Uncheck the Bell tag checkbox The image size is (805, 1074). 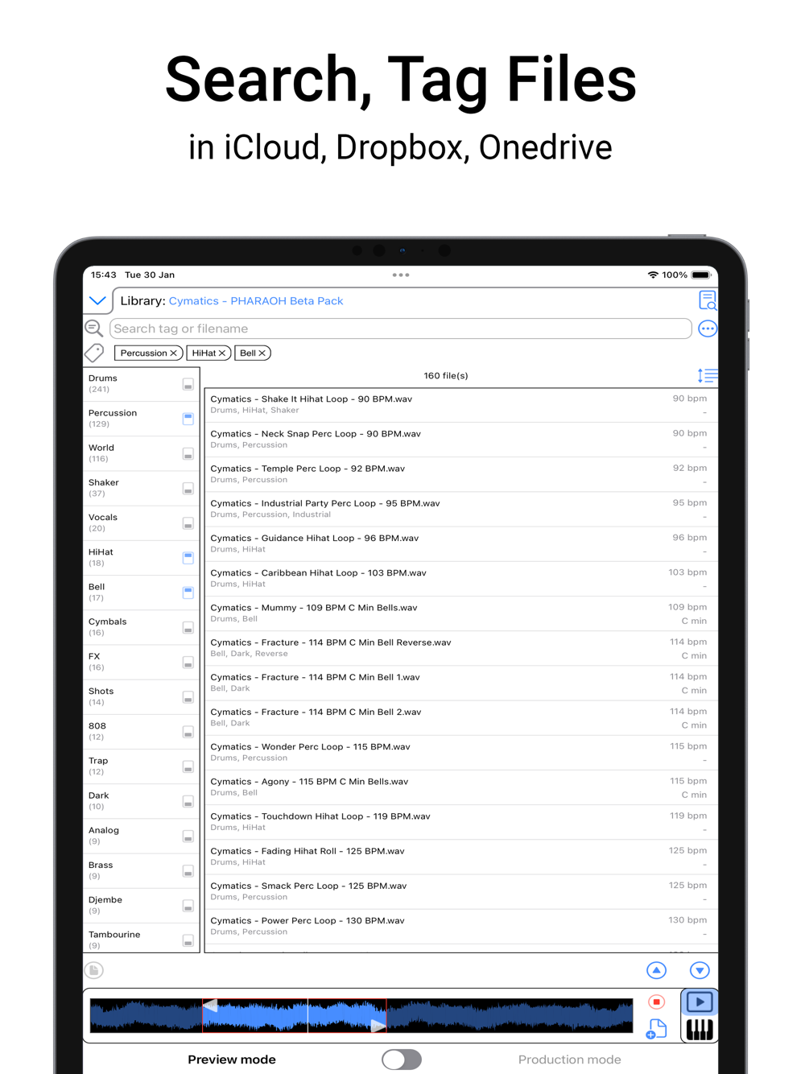[x=188, y=593]
